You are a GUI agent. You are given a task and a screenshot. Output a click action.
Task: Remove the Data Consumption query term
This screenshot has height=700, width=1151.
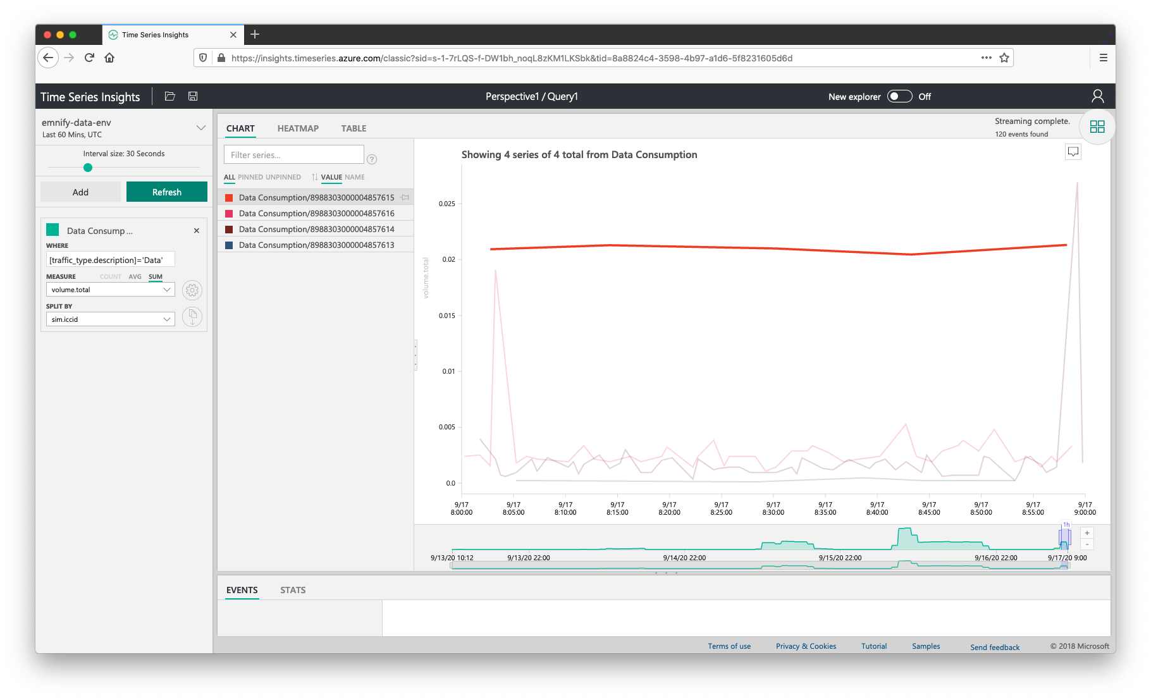click(x=197, y=231)
